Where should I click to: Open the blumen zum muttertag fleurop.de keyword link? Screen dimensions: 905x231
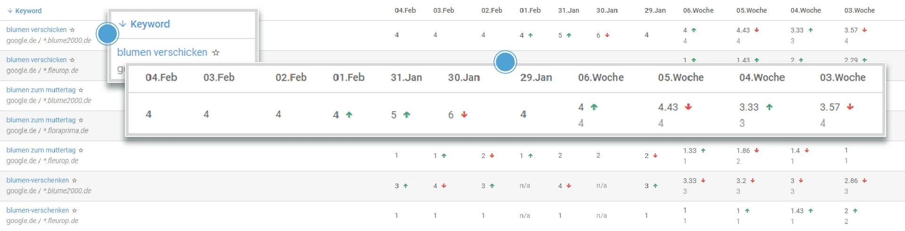coord(41,150)
